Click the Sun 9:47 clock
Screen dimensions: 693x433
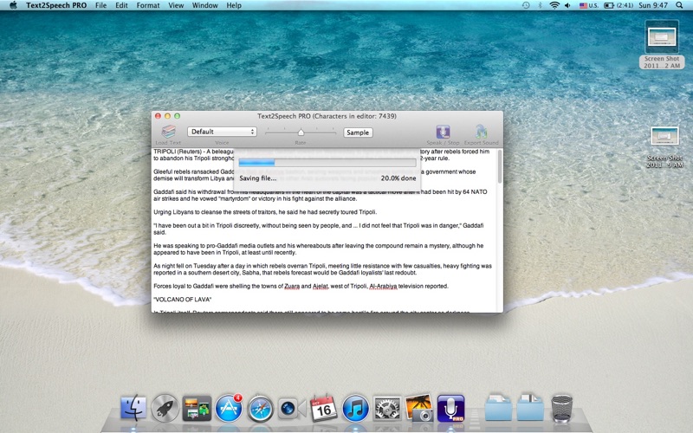(653, 5)
